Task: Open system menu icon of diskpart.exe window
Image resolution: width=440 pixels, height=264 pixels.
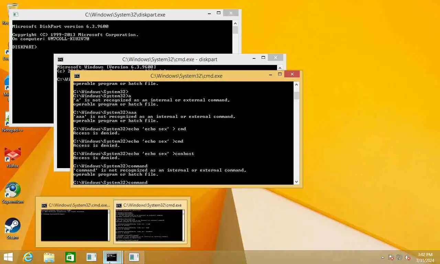Action: click(15, 14)
